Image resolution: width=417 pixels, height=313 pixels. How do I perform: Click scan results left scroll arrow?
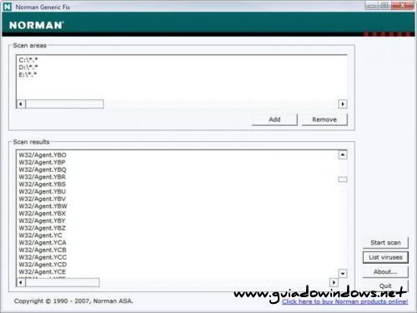21,283
